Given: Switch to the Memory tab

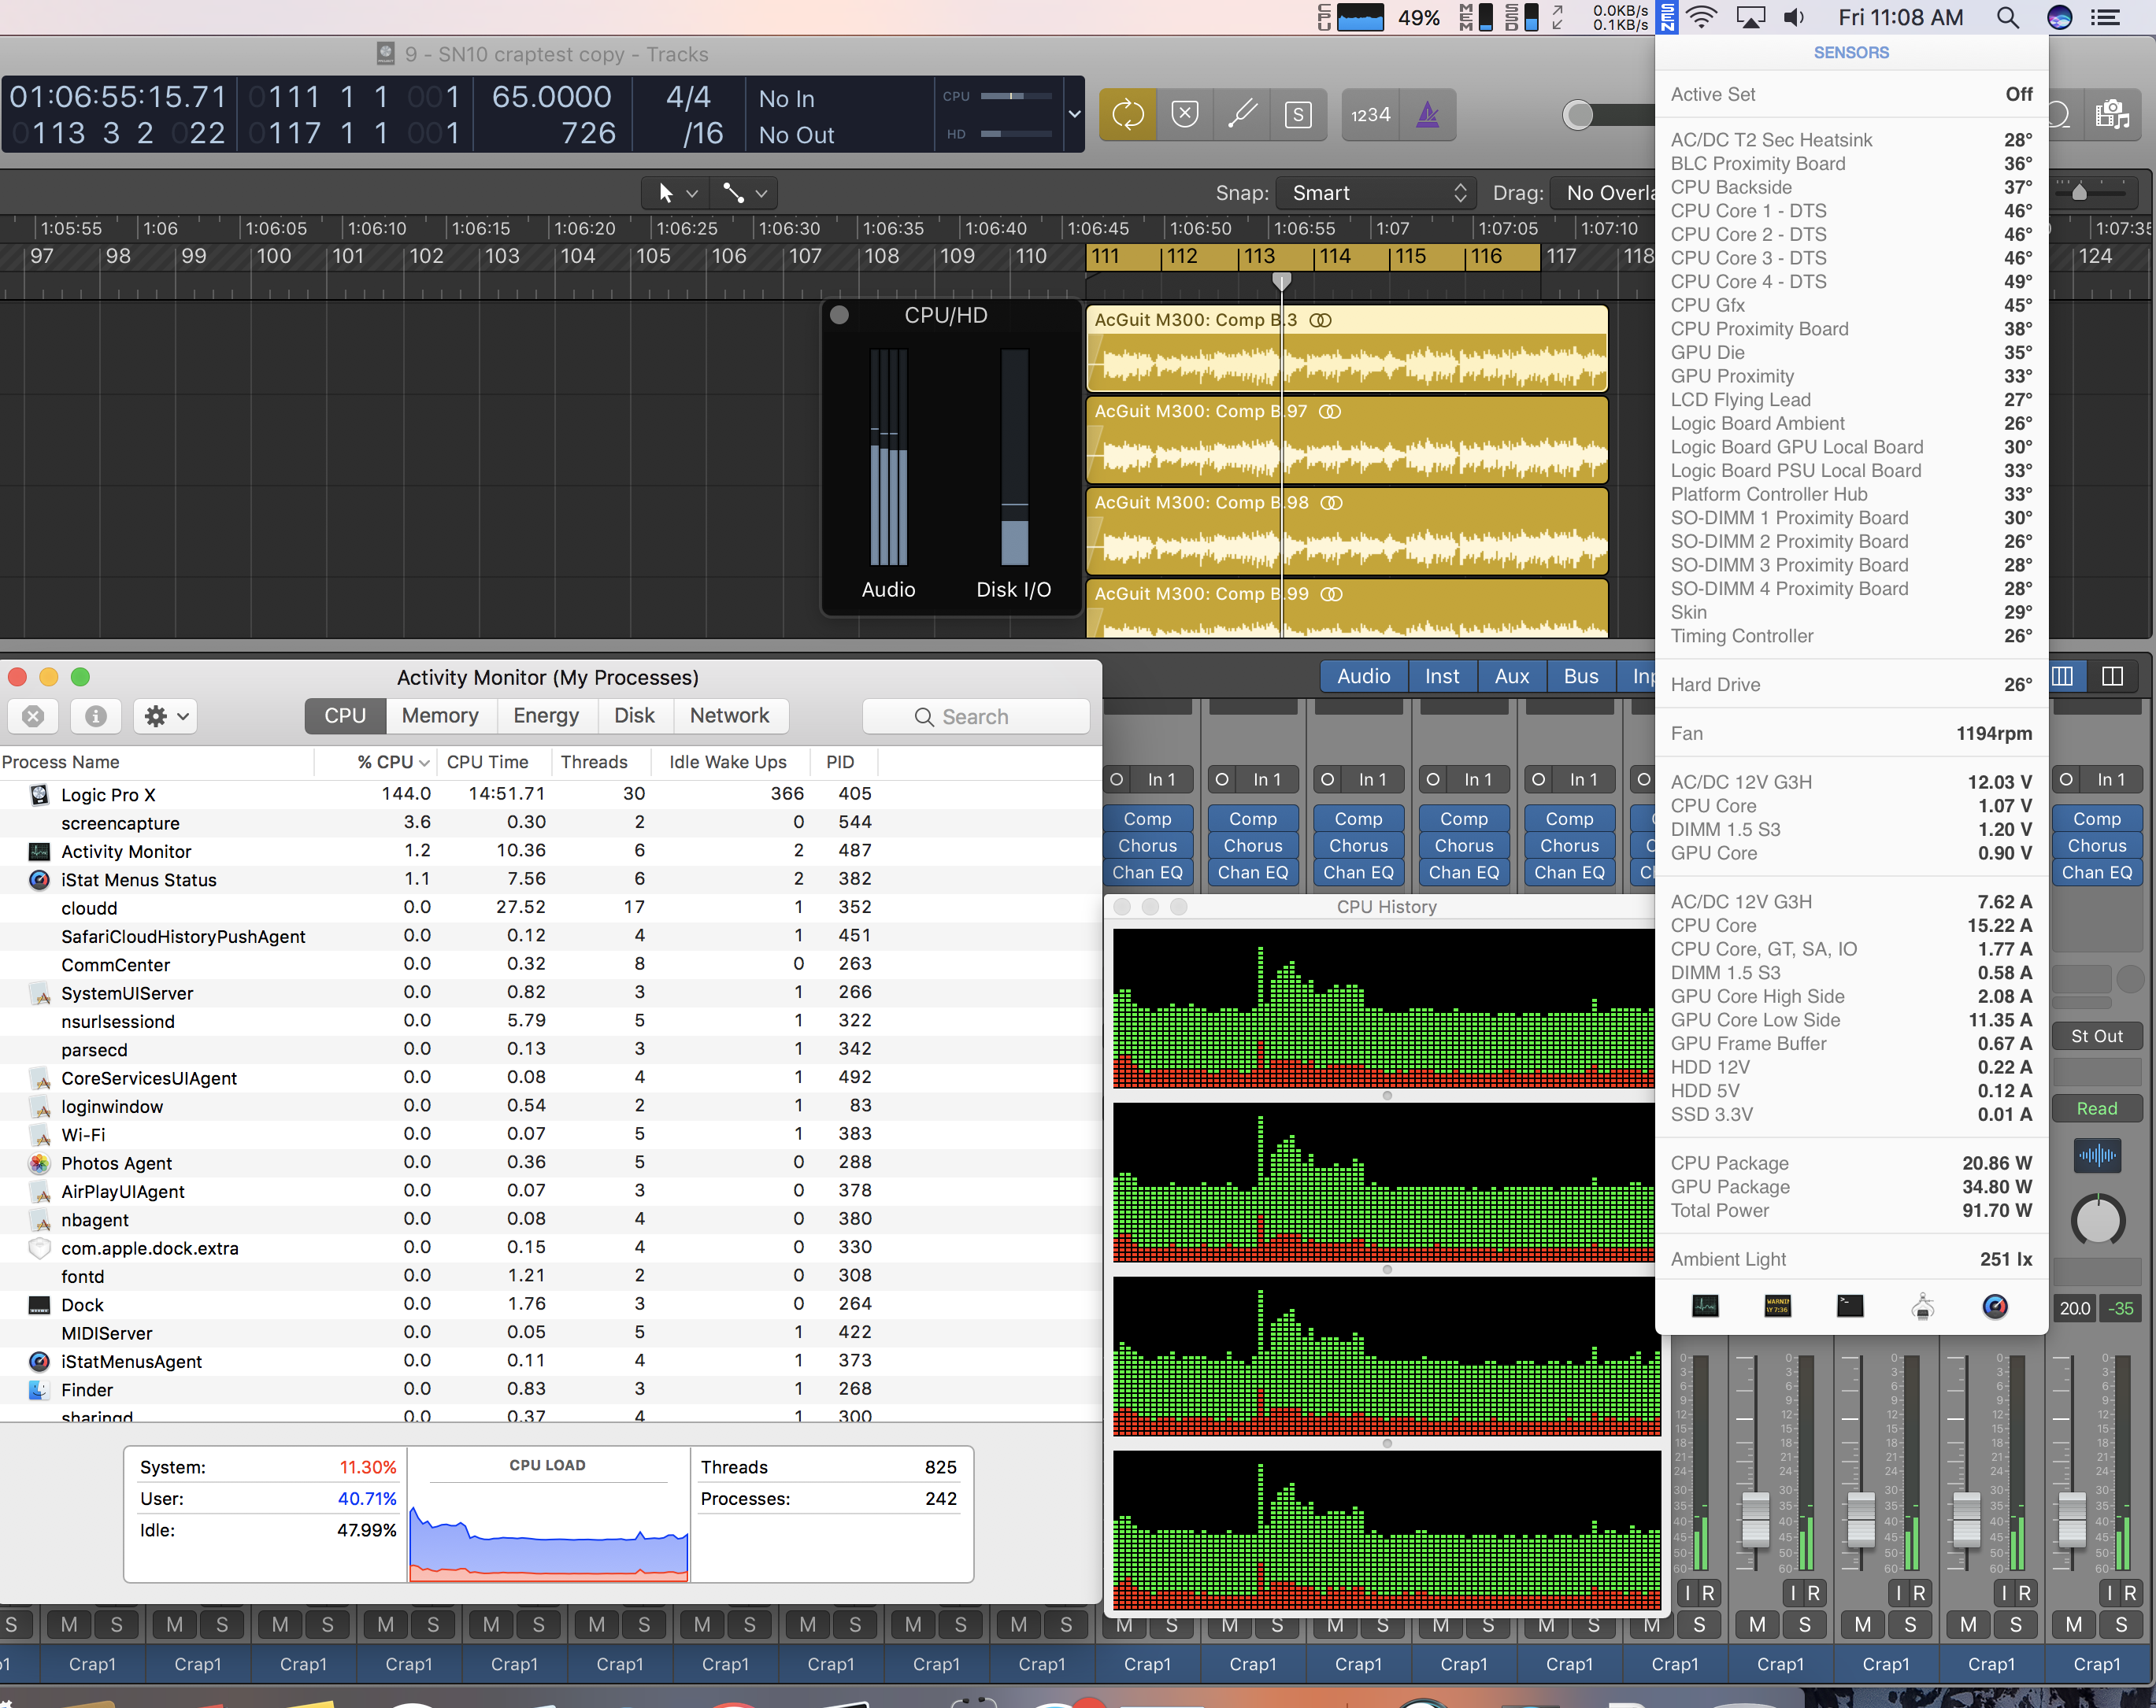Looking at the screenshot, I should click(440, 715).
